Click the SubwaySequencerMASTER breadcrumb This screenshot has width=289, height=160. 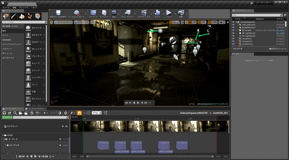click(x=194, y=113)
